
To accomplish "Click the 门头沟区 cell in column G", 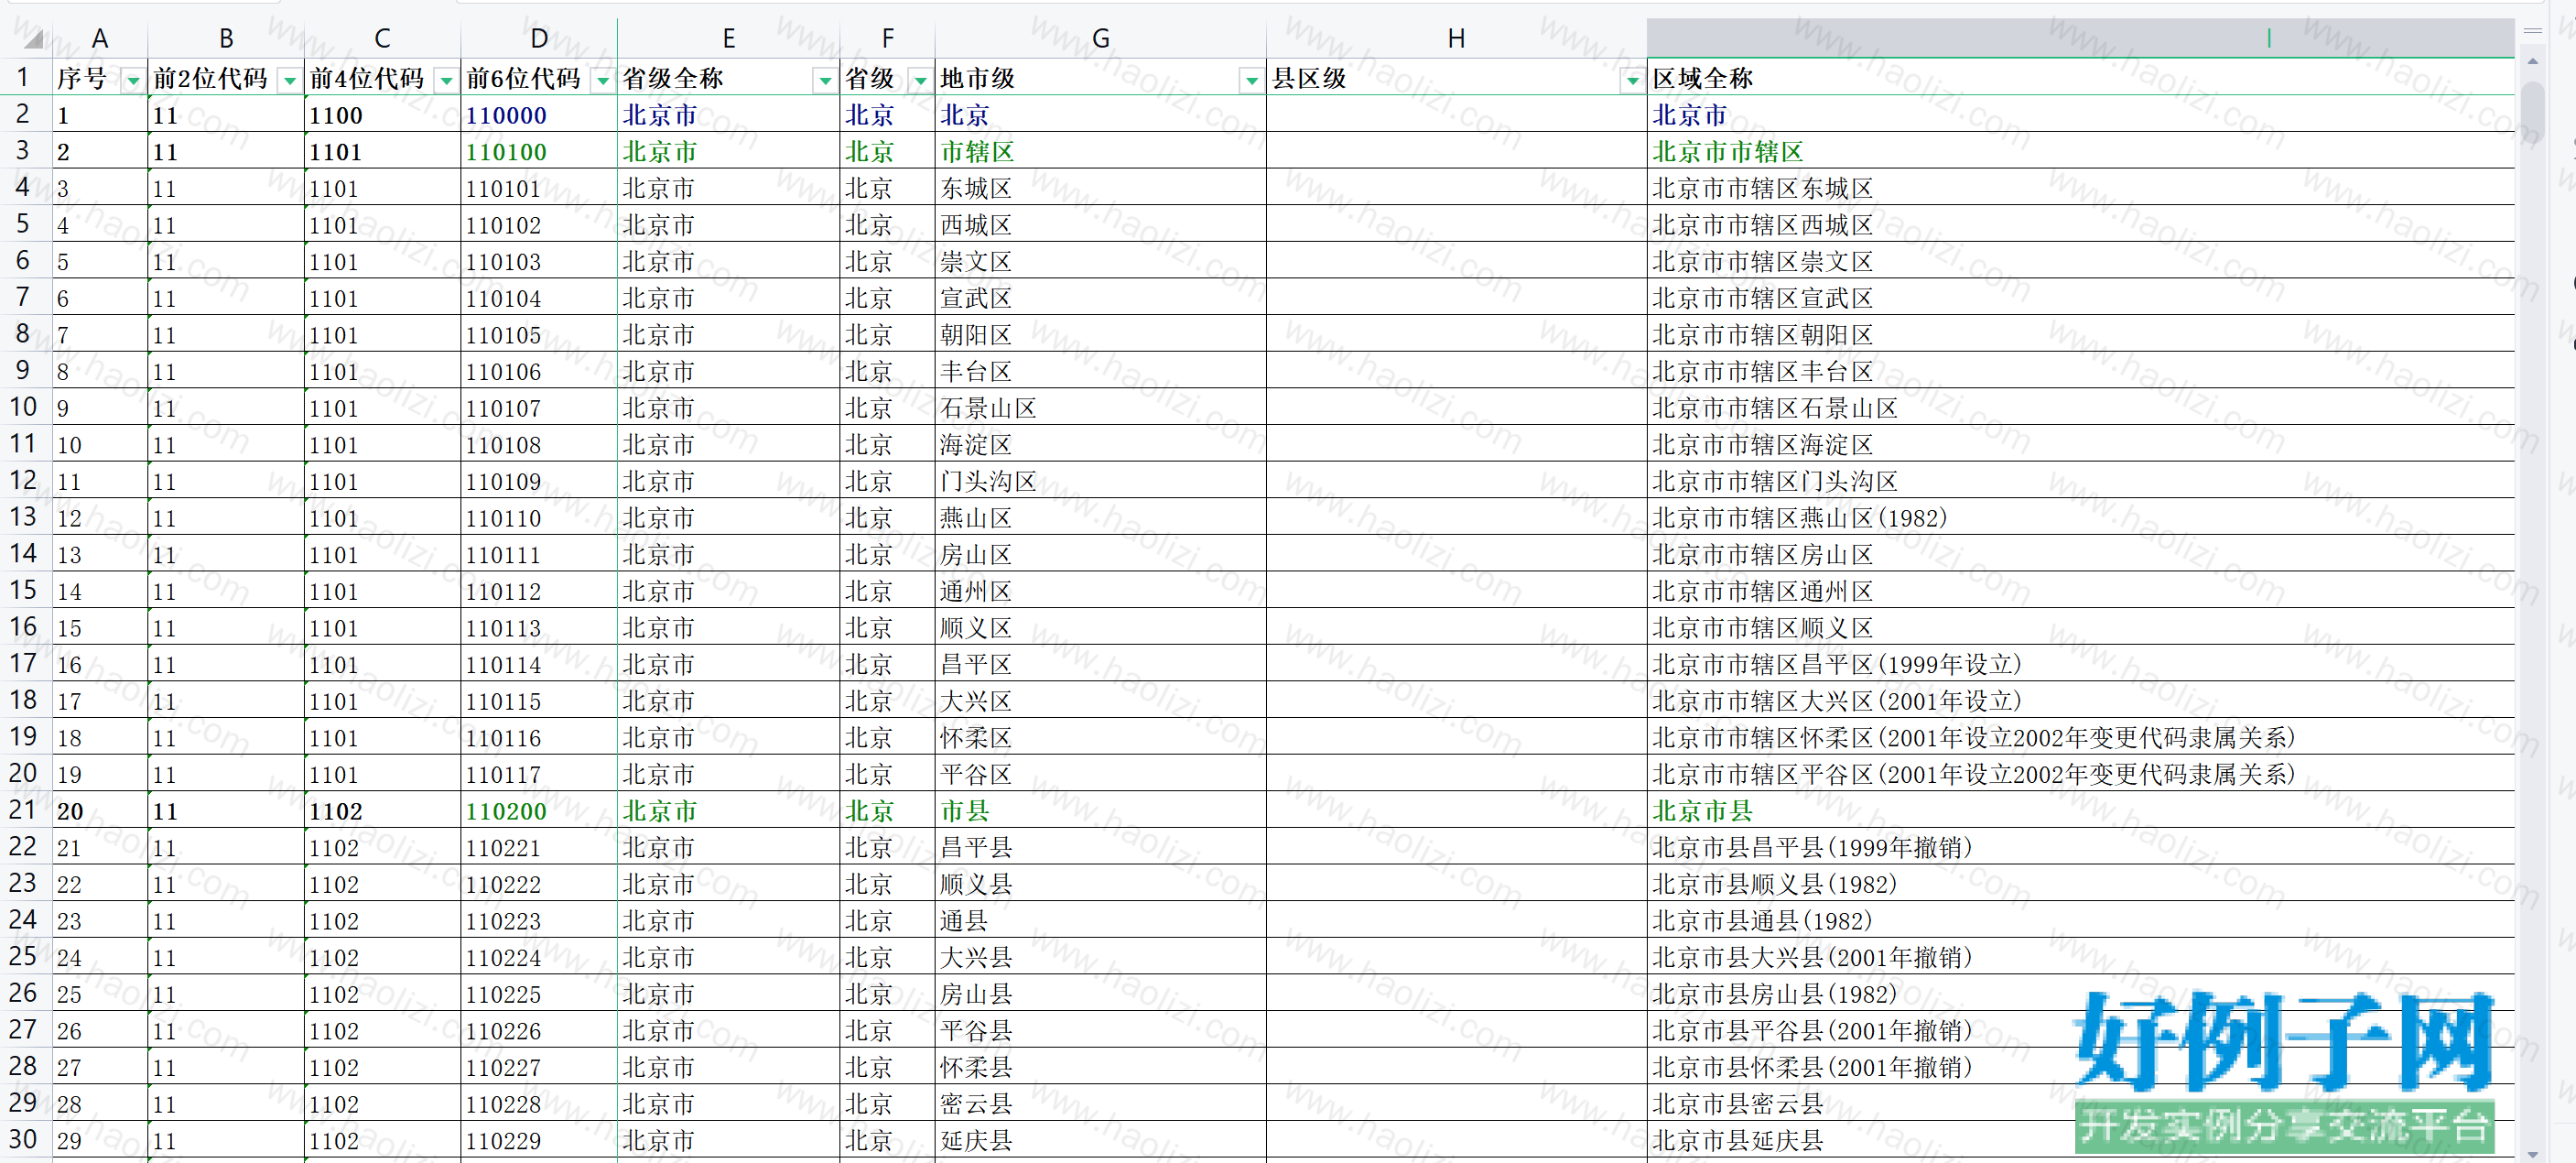I will click(1101, 481).
